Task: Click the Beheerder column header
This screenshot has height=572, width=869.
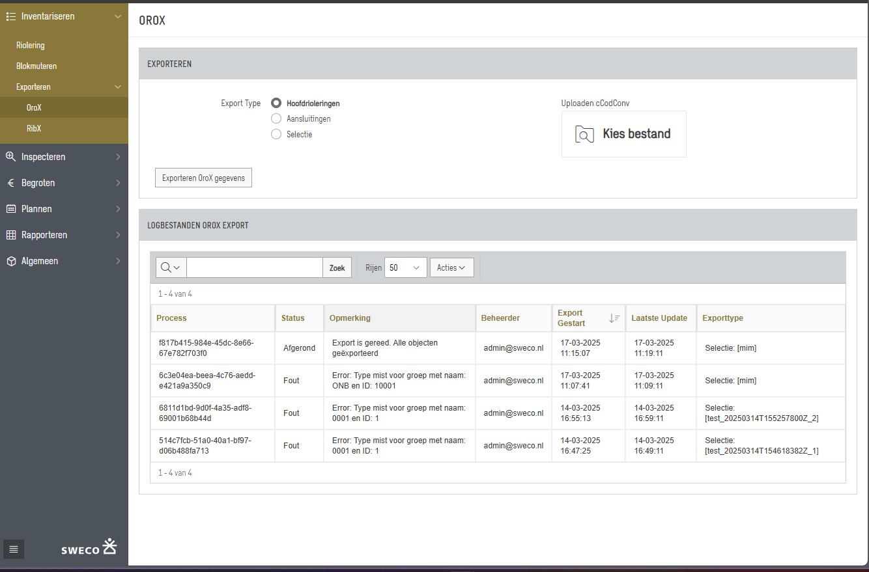Action: [x=500, y=318]
